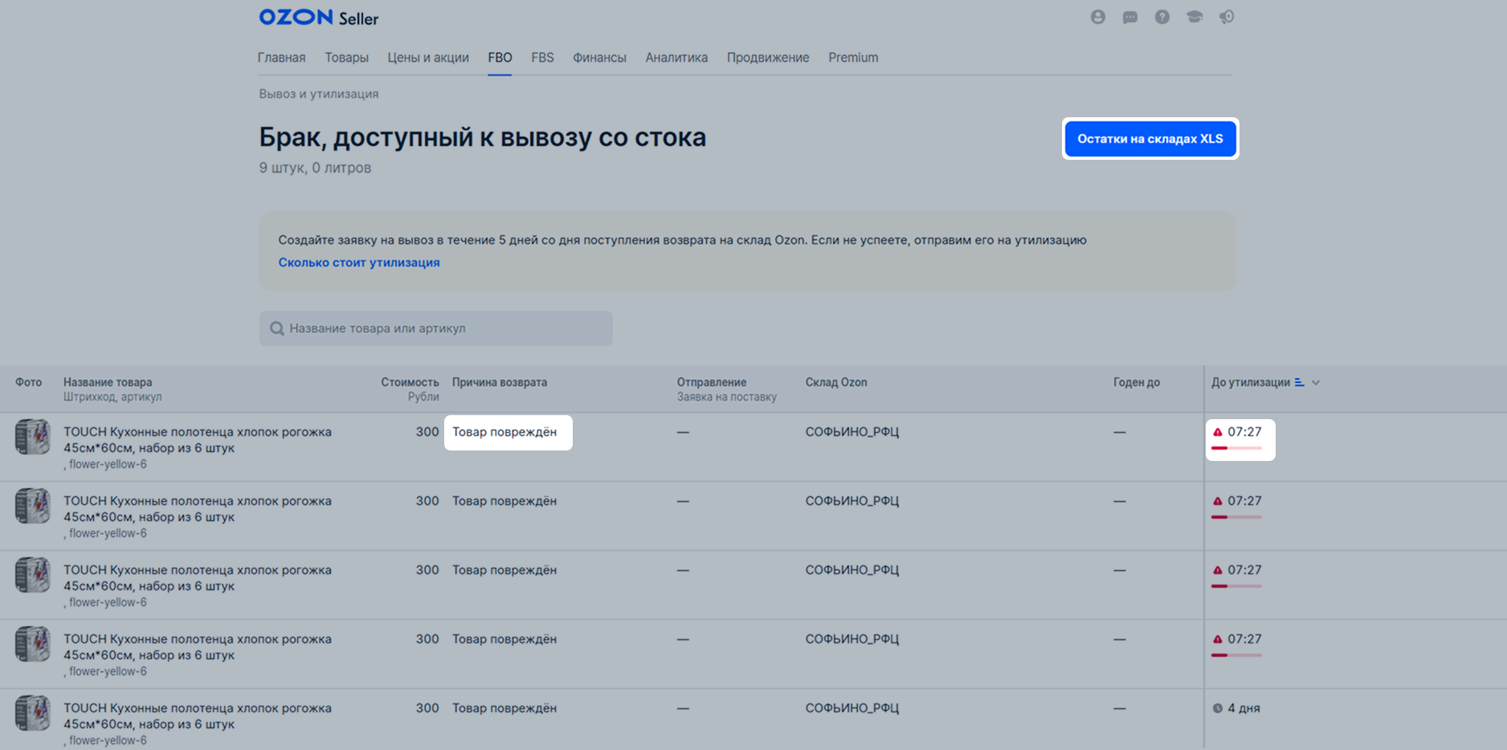The image size is (1507, 750).
Task: Click the first row's towel product thumbnail
Action: click(x=32, y=437)
